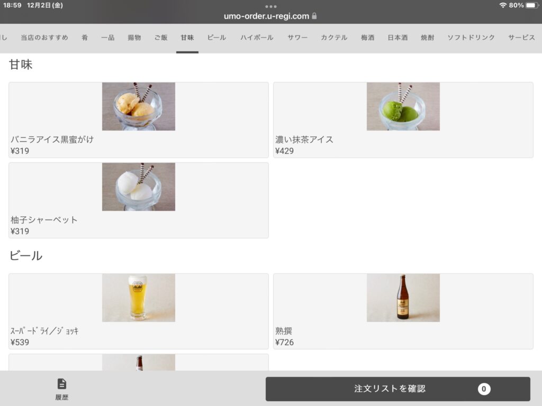Image resolution: width=542 pixels, height=406 pixels.
Task: Tap the lock icon beside the URL
Action: pyautogui.click(x=314, y=16)
